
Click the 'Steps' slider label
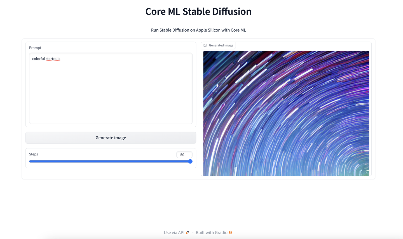click(33, 154)
